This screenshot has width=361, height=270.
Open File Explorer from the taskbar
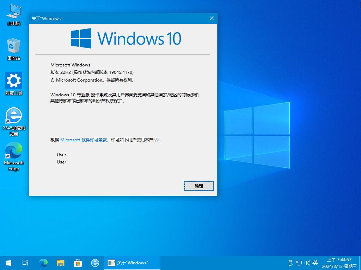coord(61,263)
